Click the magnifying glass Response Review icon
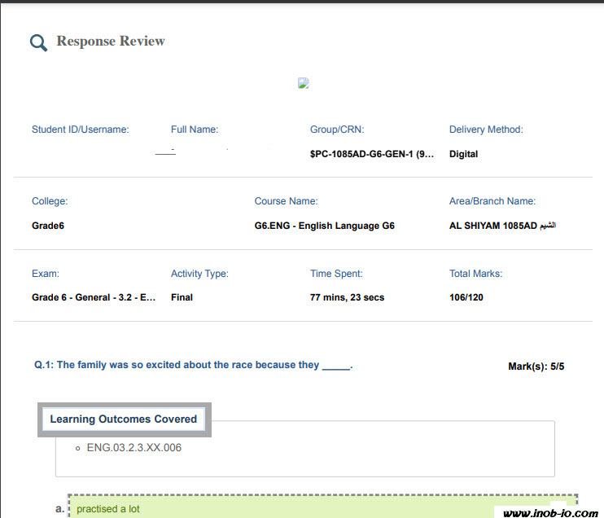604x518 pixels. 38,43
